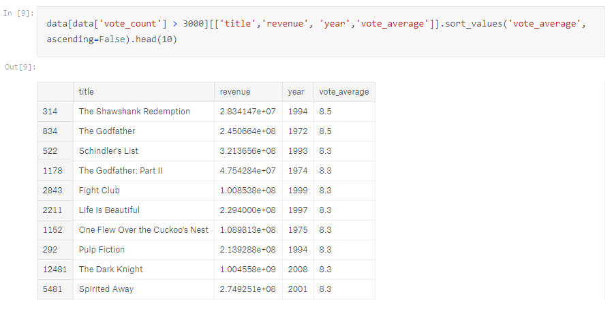Click the Out[9] prompt label
This screenshot has height=324, width=614.
pyautogui.click(x=20, y=67)
